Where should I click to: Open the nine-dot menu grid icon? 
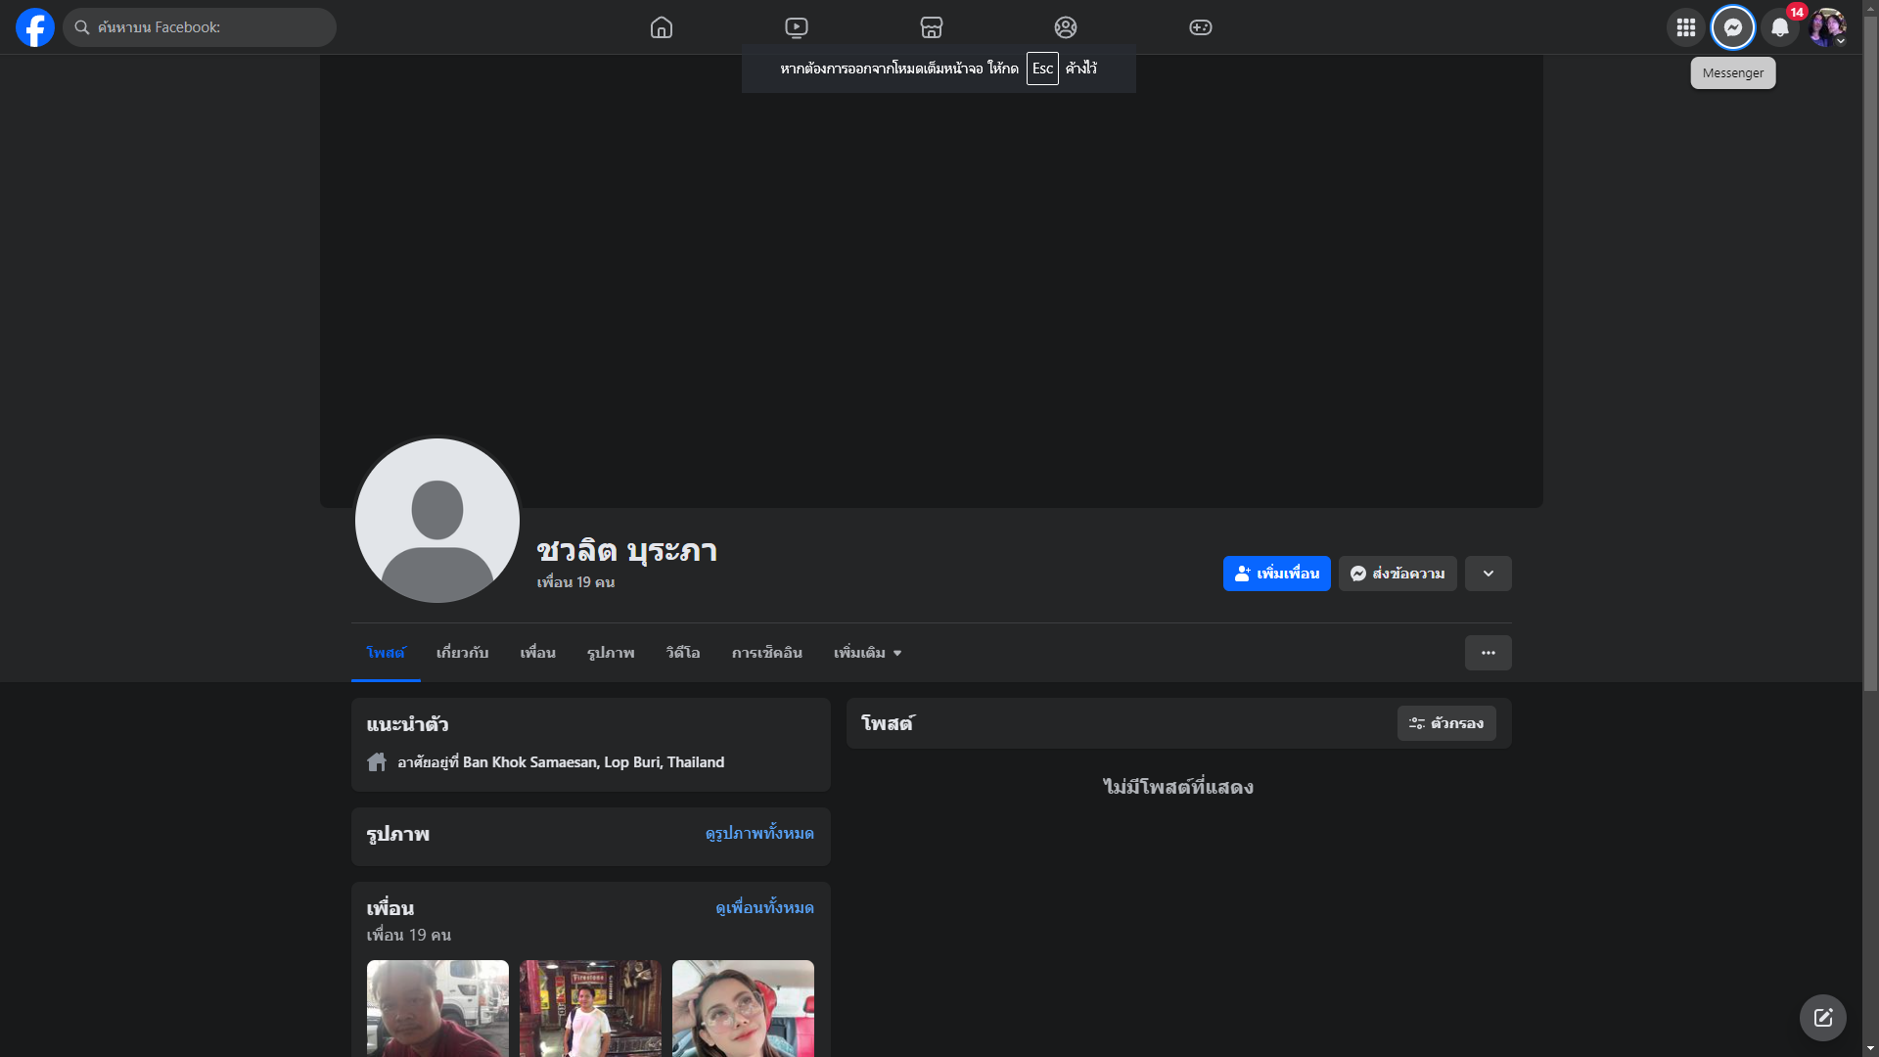coord(1685,27)
